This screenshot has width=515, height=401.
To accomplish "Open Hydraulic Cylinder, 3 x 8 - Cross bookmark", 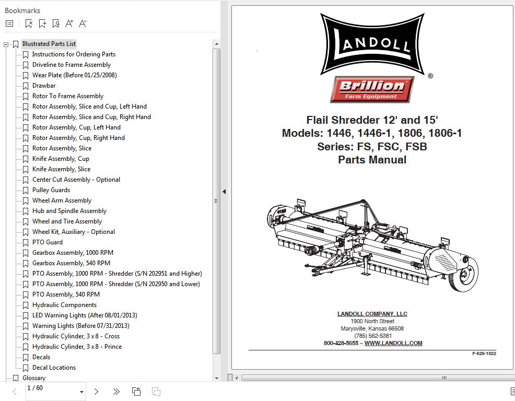I will [x=76, y=337].
